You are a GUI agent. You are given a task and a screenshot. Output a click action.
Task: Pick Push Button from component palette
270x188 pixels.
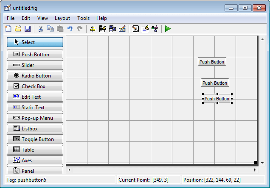35,55
